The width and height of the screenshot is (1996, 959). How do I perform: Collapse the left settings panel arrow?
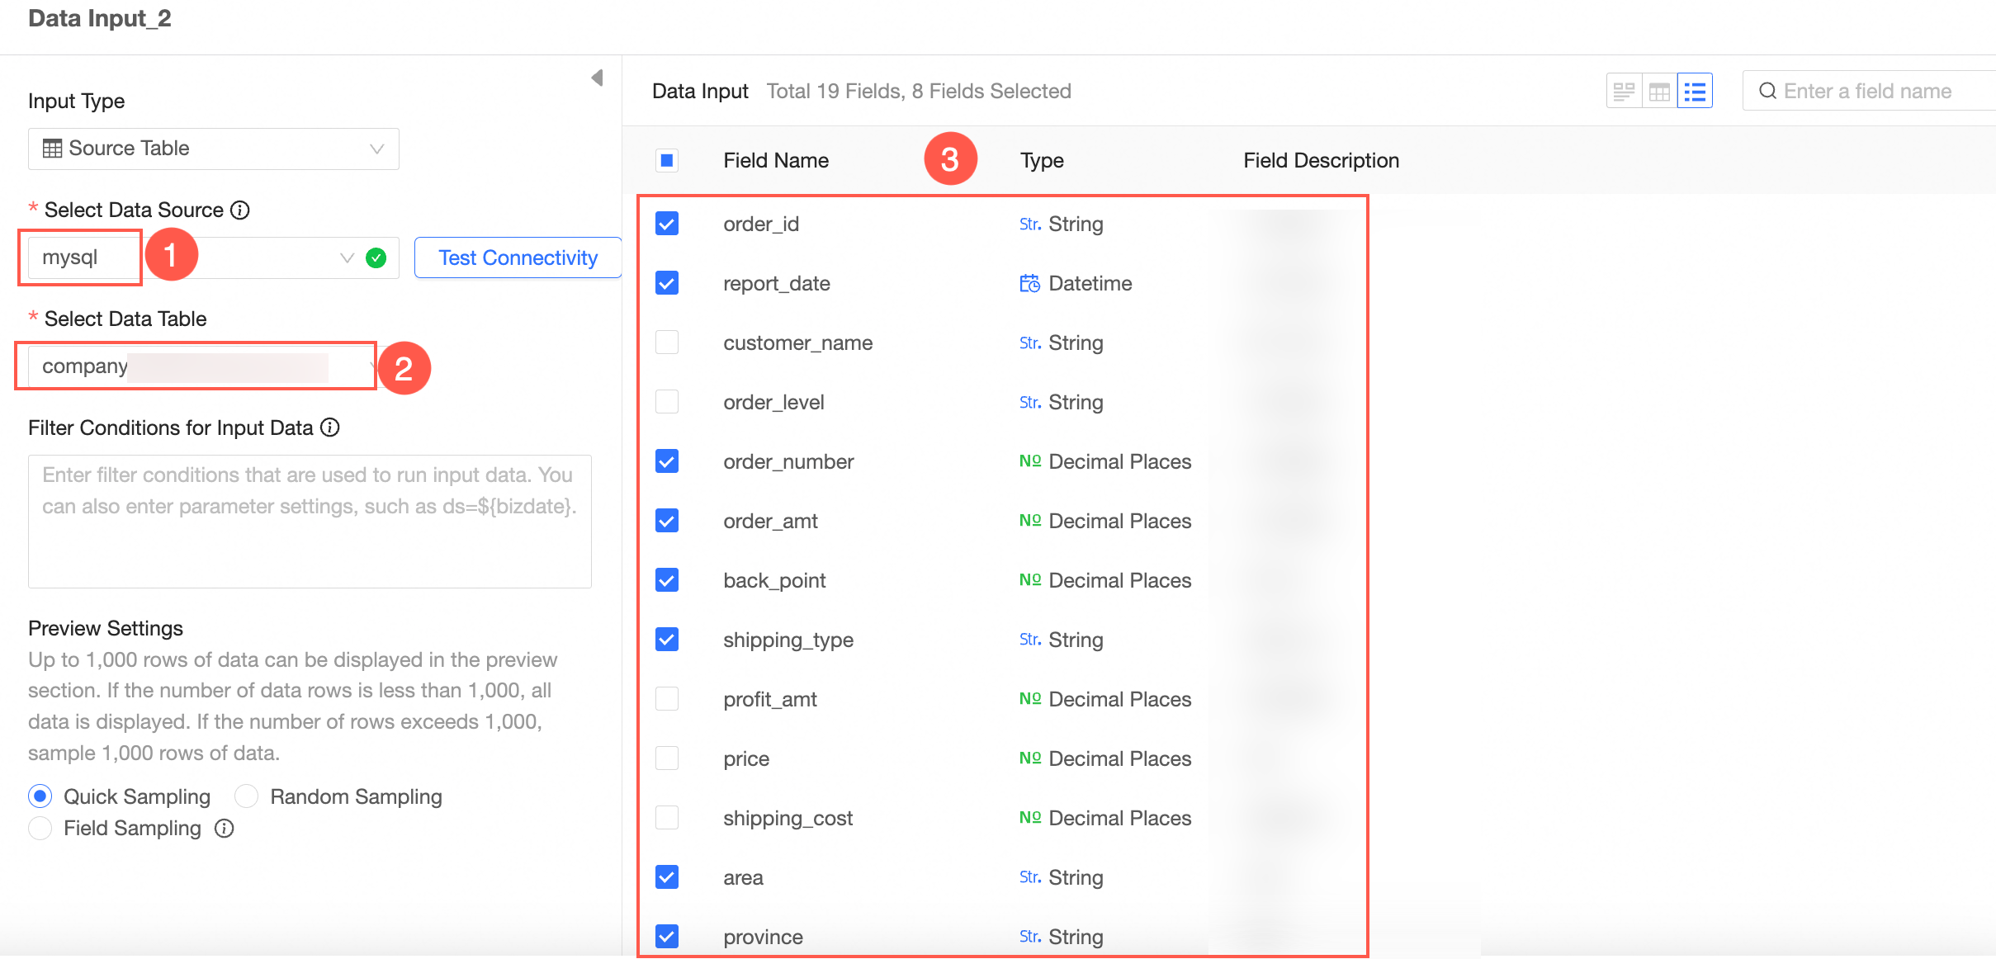(x=597, y=78)
